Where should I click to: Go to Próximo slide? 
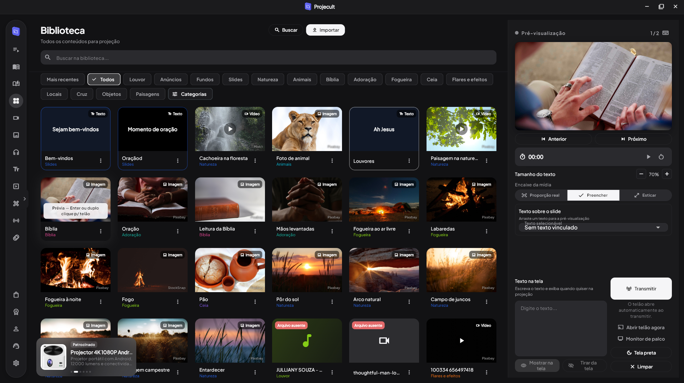(633, 139)
